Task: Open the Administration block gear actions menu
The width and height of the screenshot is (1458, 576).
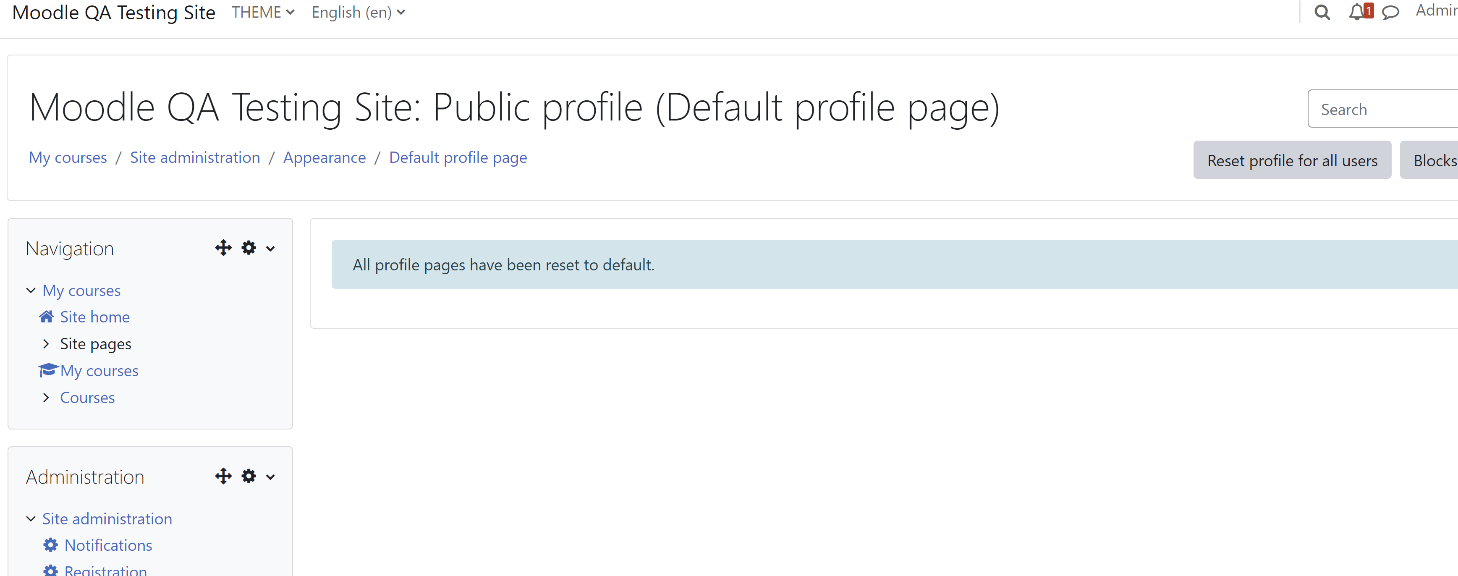Action: pos(249,477)
